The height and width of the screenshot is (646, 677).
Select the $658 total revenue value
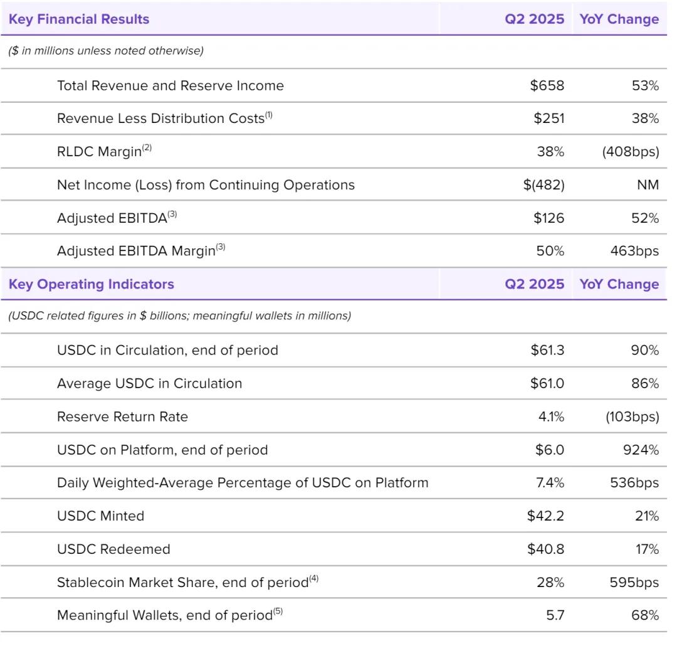[547, 85]
